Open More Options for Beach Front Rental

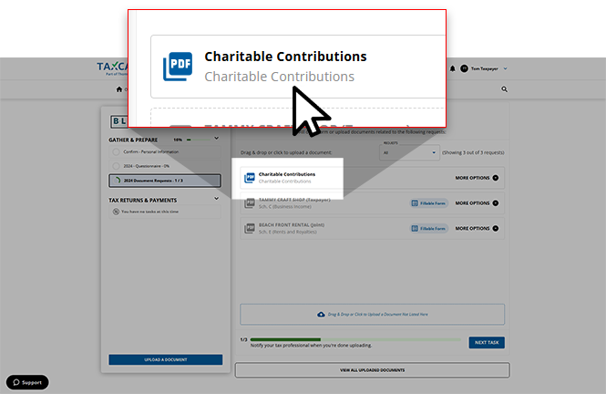coord(477,229)
